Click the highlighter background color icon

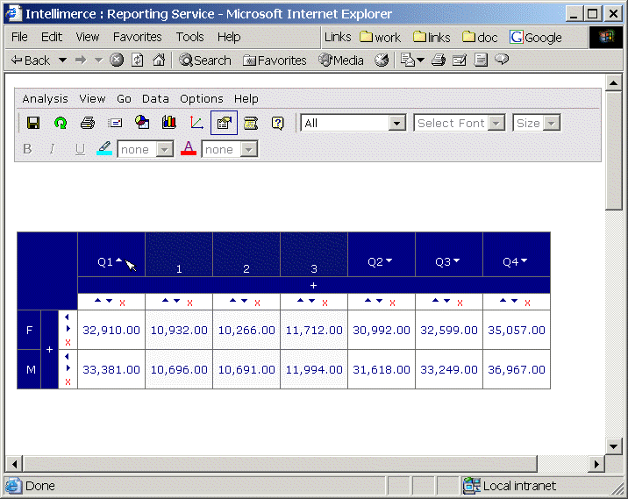pos(104,148)
